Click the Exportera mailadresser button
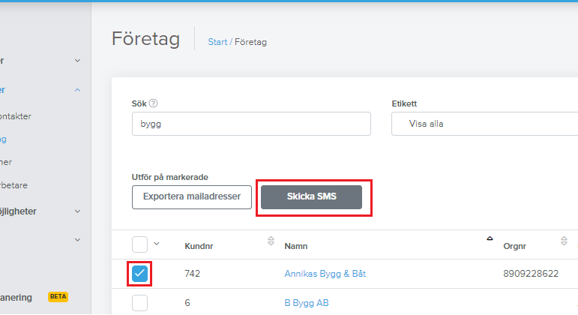 pos(192,197)
